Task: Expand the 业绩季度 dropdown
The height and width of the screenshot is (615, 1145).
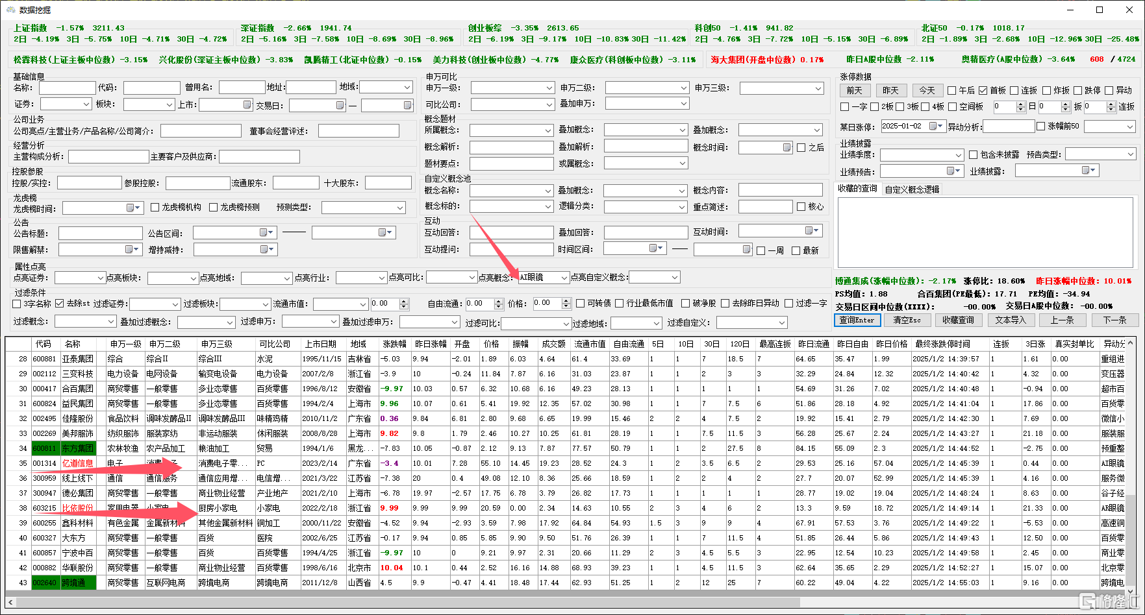Action: click(958, 155)
